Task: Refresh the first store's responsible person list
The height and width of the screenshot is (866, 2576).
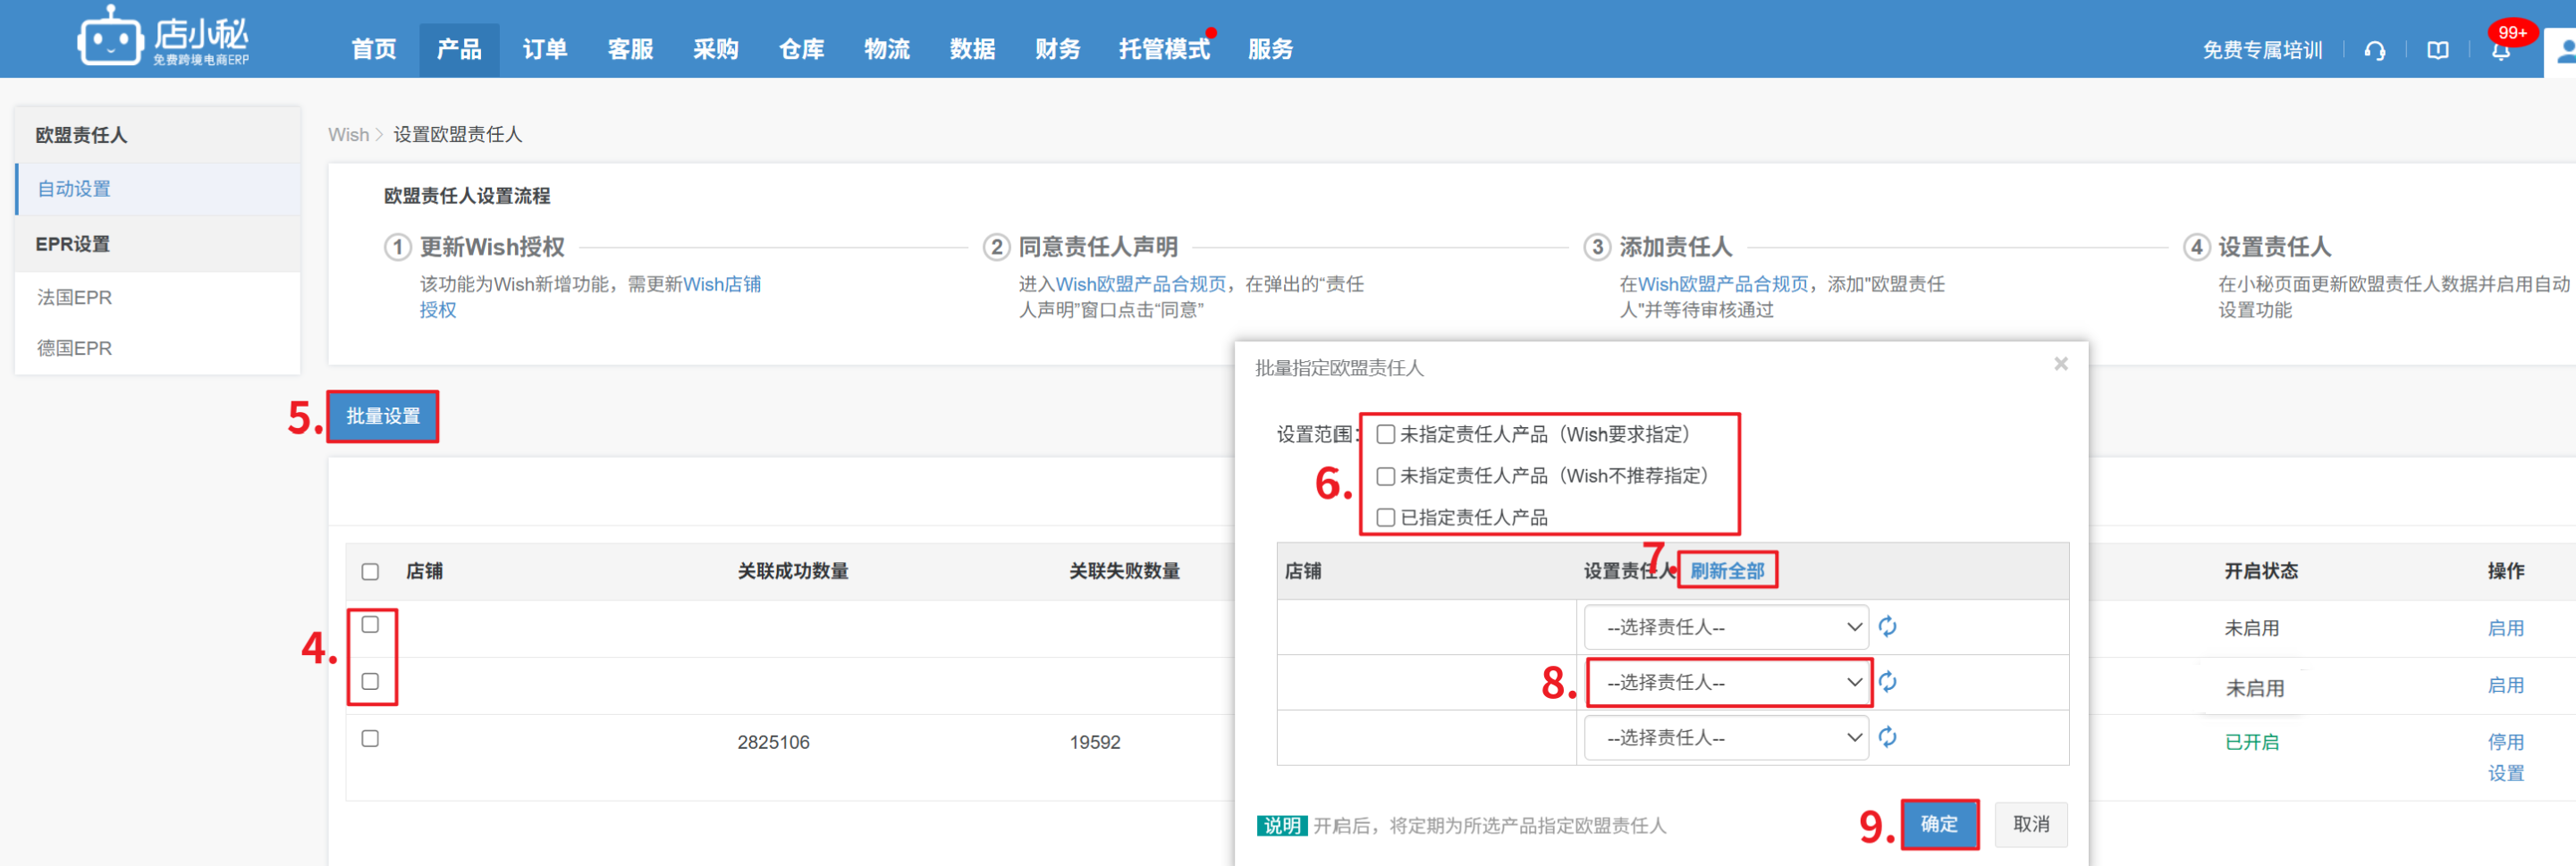Action: coord(1887,627)
